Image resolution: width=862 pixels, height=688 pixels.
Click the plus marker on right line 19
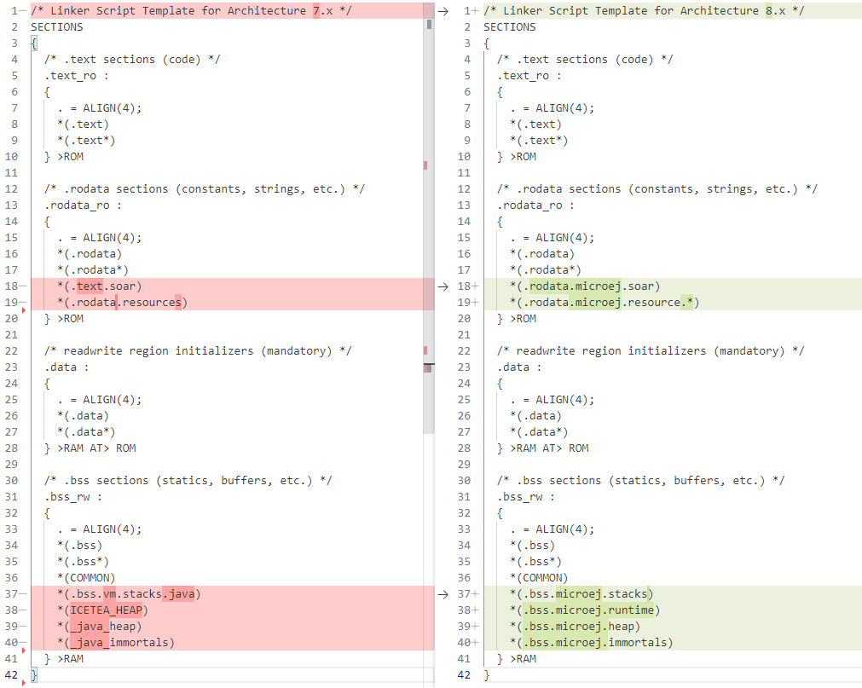tap(475, 303)
